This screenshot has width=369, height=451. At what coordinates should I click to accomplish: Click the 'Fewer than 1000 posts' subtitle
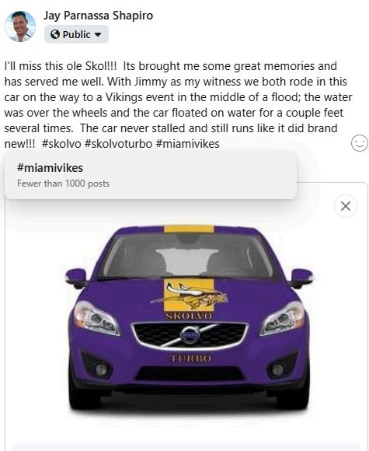[x=63, y=184]
